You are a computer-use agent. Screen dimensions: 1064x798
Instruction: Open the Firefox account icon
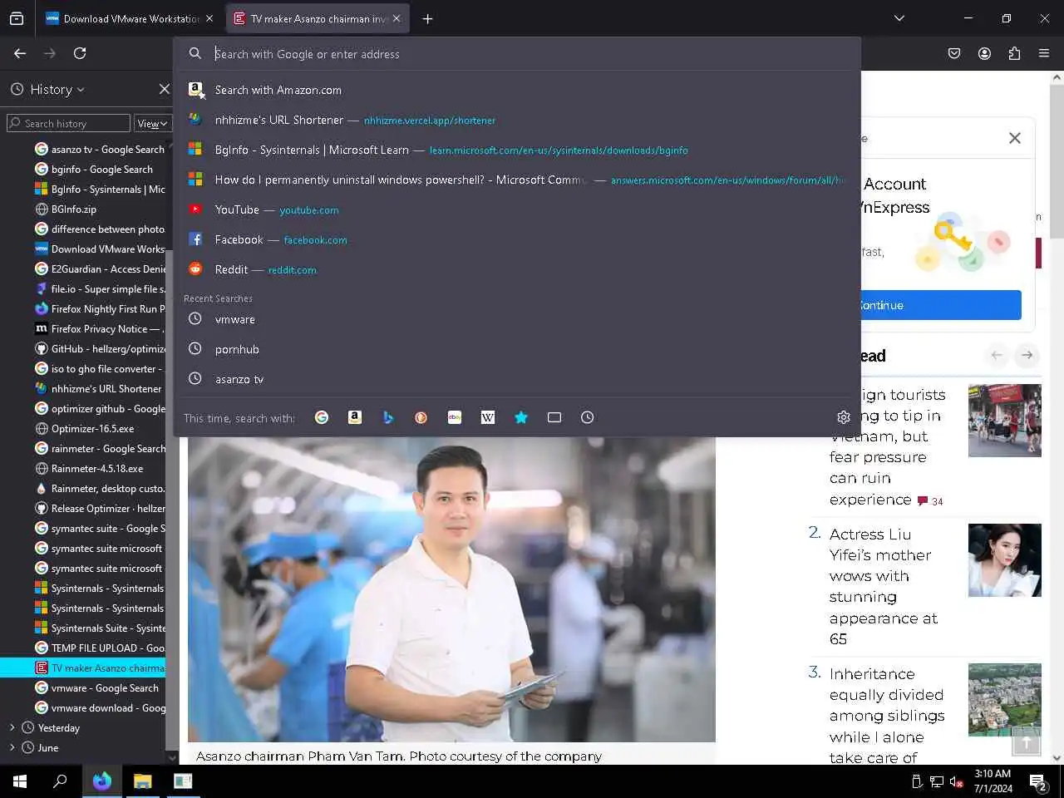(984, 53)
